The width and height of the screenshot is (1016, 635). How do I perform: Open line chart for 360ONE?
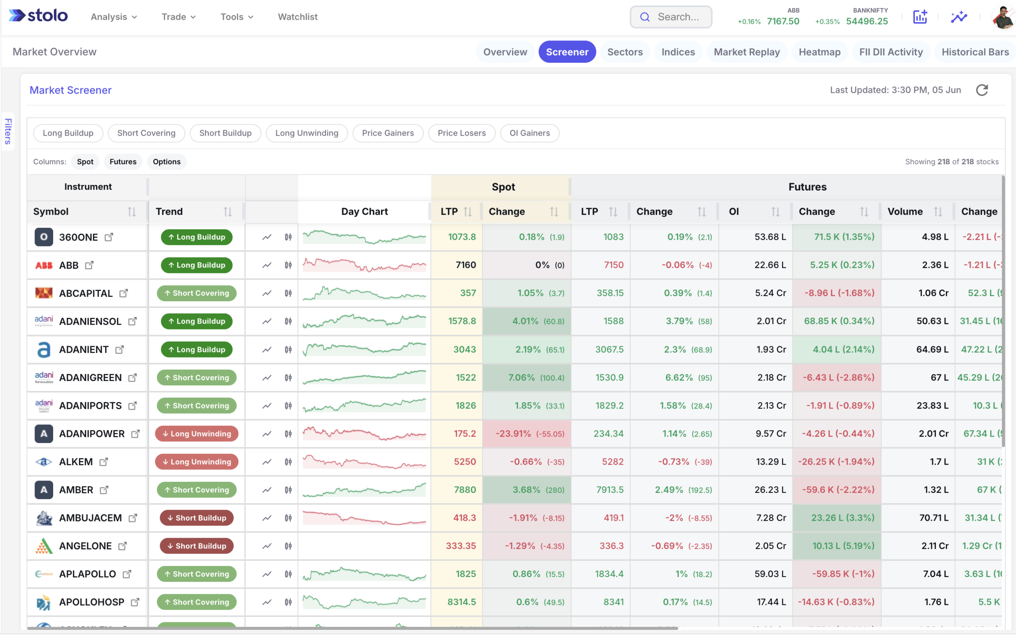pyautogui.click(x=267, y=237)
